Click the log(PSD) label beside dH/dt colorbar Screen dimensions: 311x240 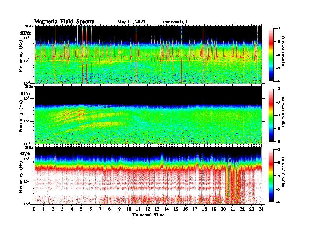click(283, 51)
